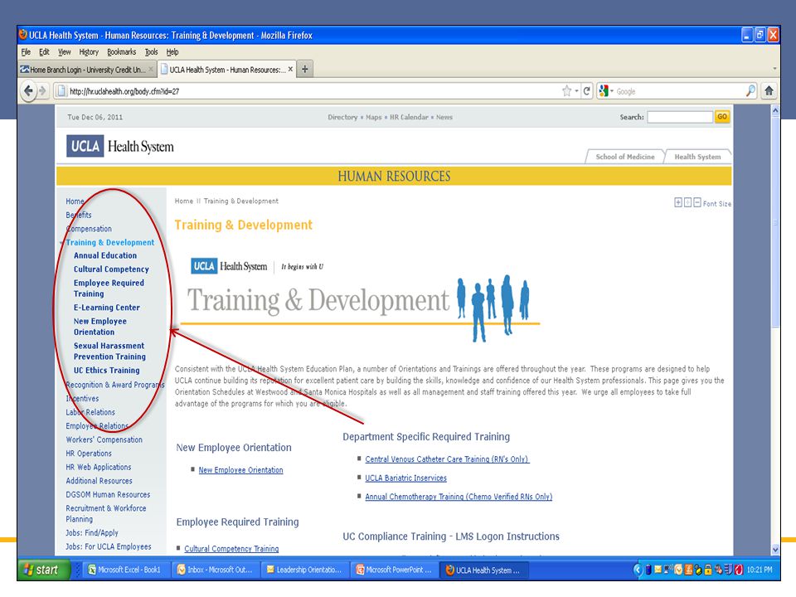This screenshot has width=796, height=597.
Task: Open the View menu
Action: click(x=64, y=51)
